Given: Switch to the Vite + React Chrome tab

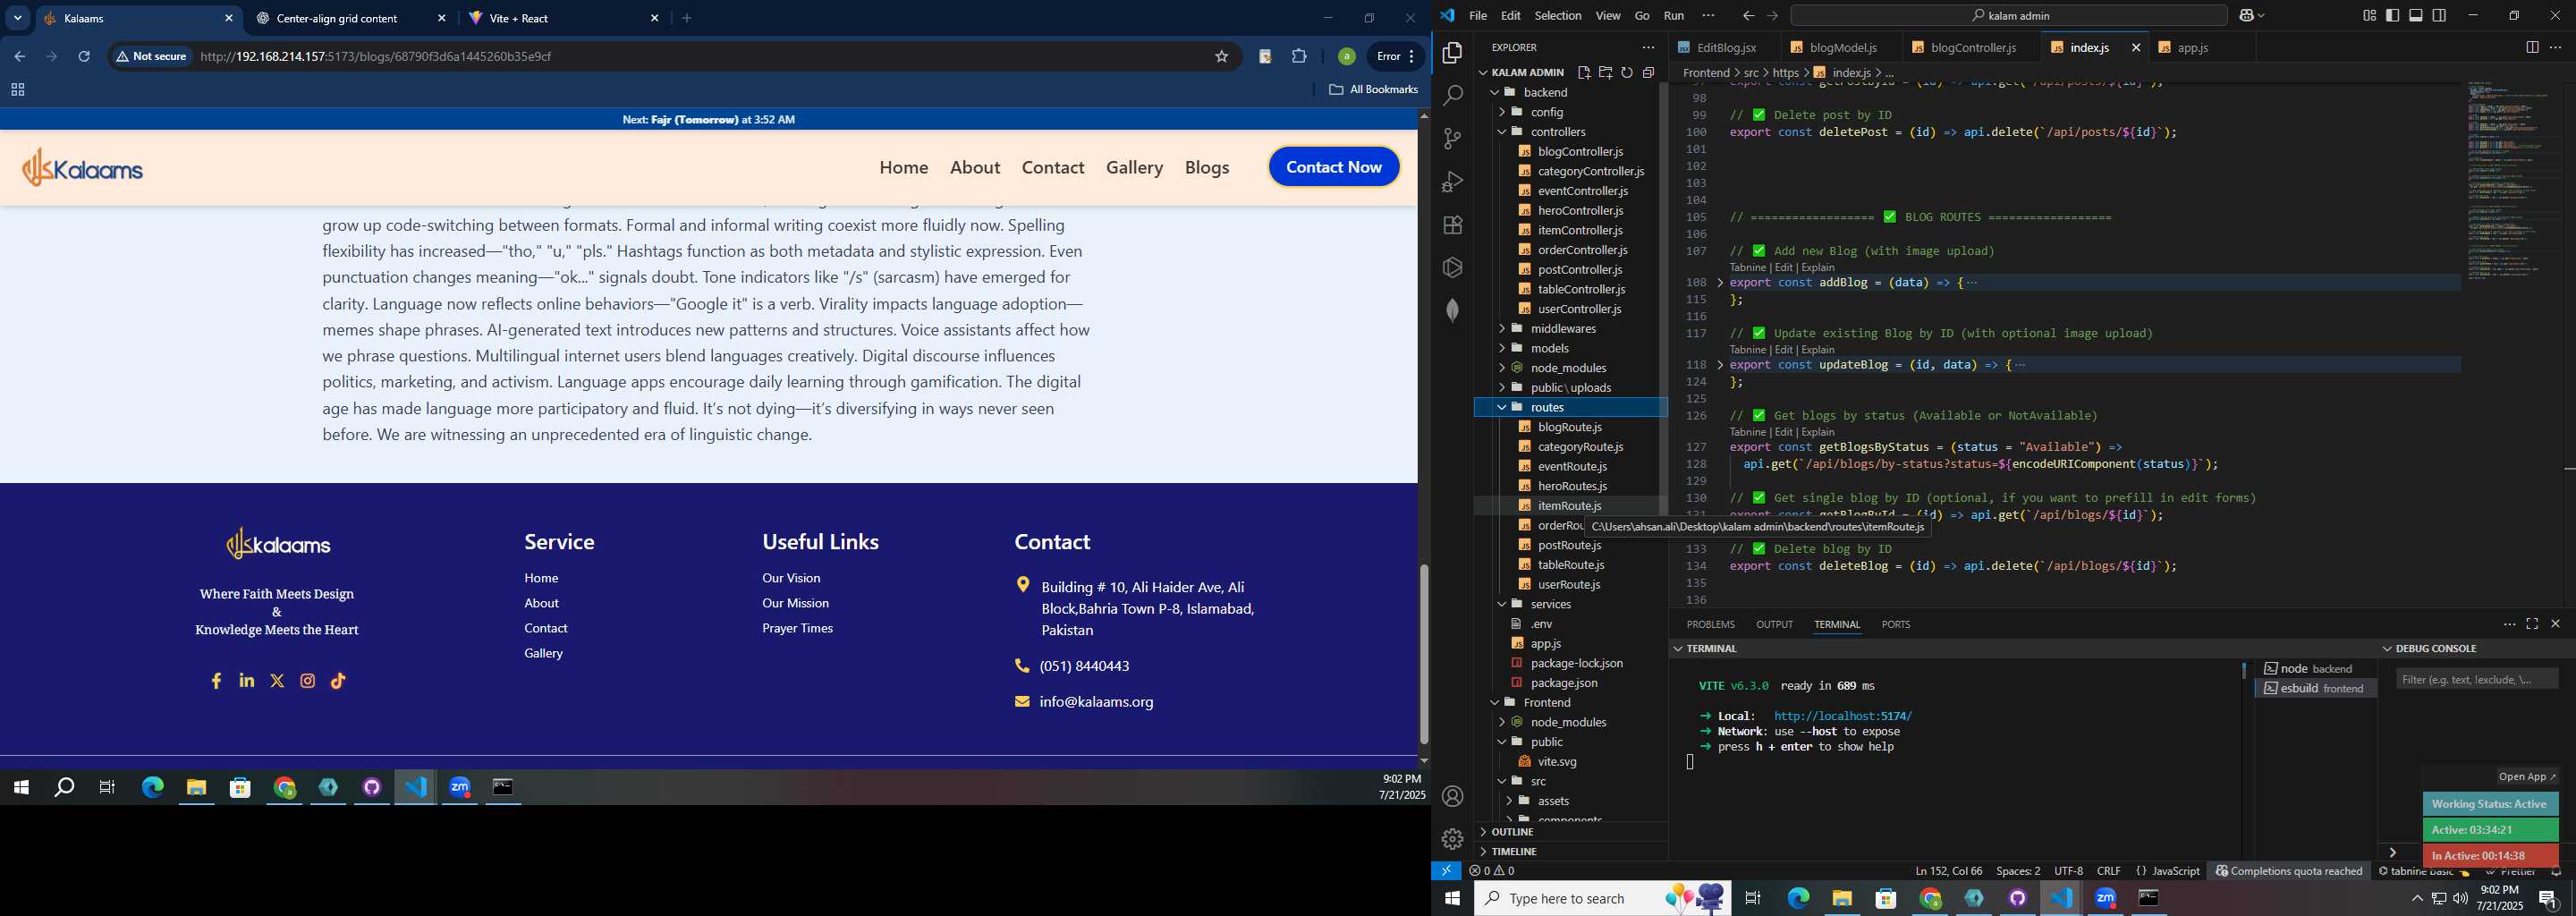Looking at the screenshot, I should (x=564, y=18).
